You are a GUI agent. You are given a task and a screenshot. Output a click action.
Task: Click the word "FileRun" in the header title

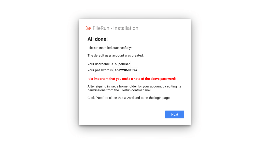(x=101, y=28)
